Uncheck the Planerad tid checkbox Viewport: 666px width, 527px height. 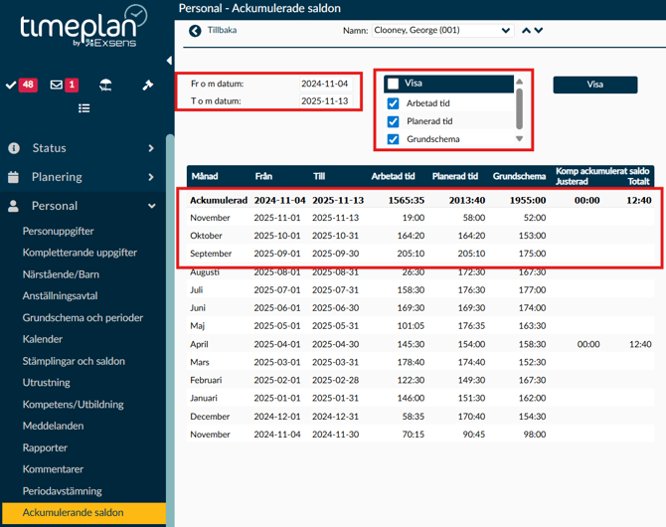coord(394,121)
